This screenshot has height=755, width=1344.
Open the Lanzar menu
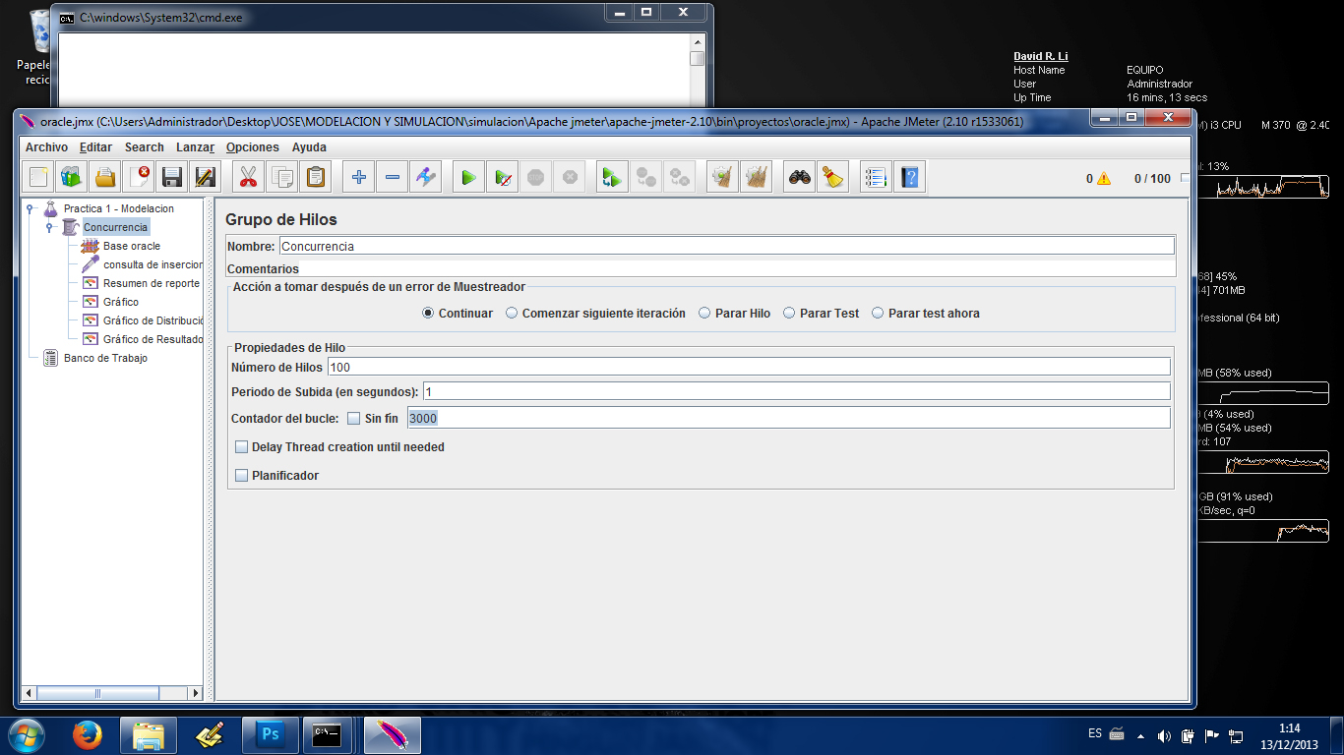tap(195, 147)
